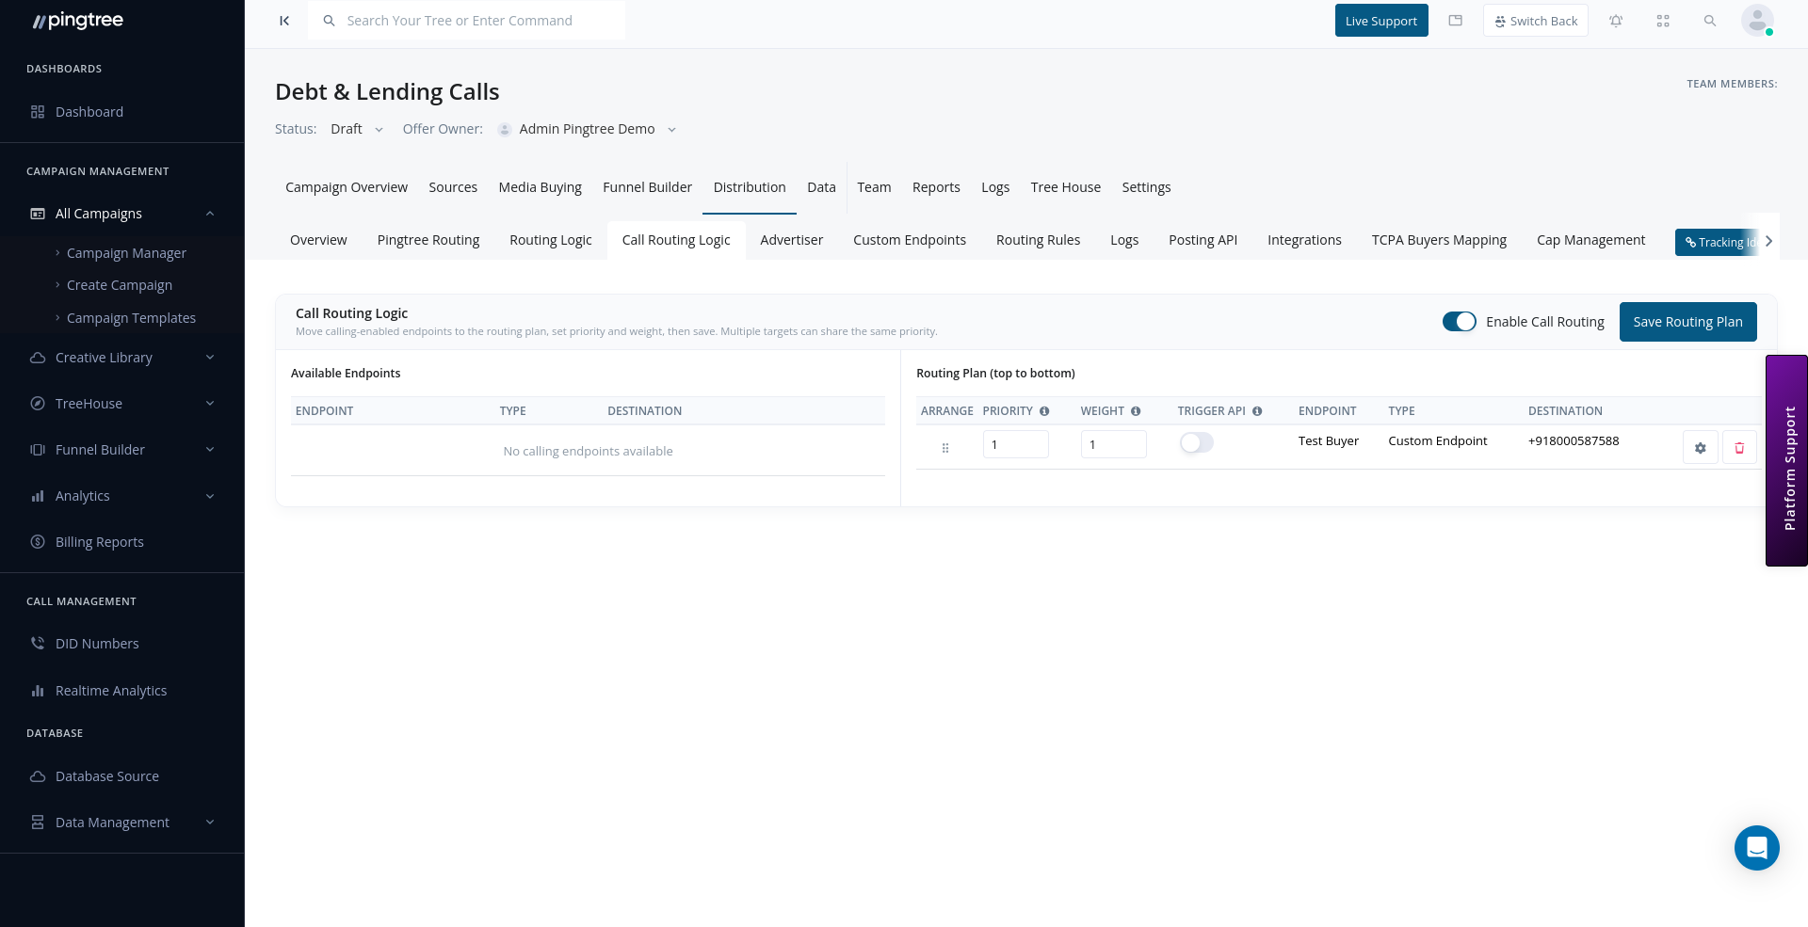Expand the Data Management sidebar section
This screenshot has width=1808, height=927.
pyautogui.click(x=112, y=822)
